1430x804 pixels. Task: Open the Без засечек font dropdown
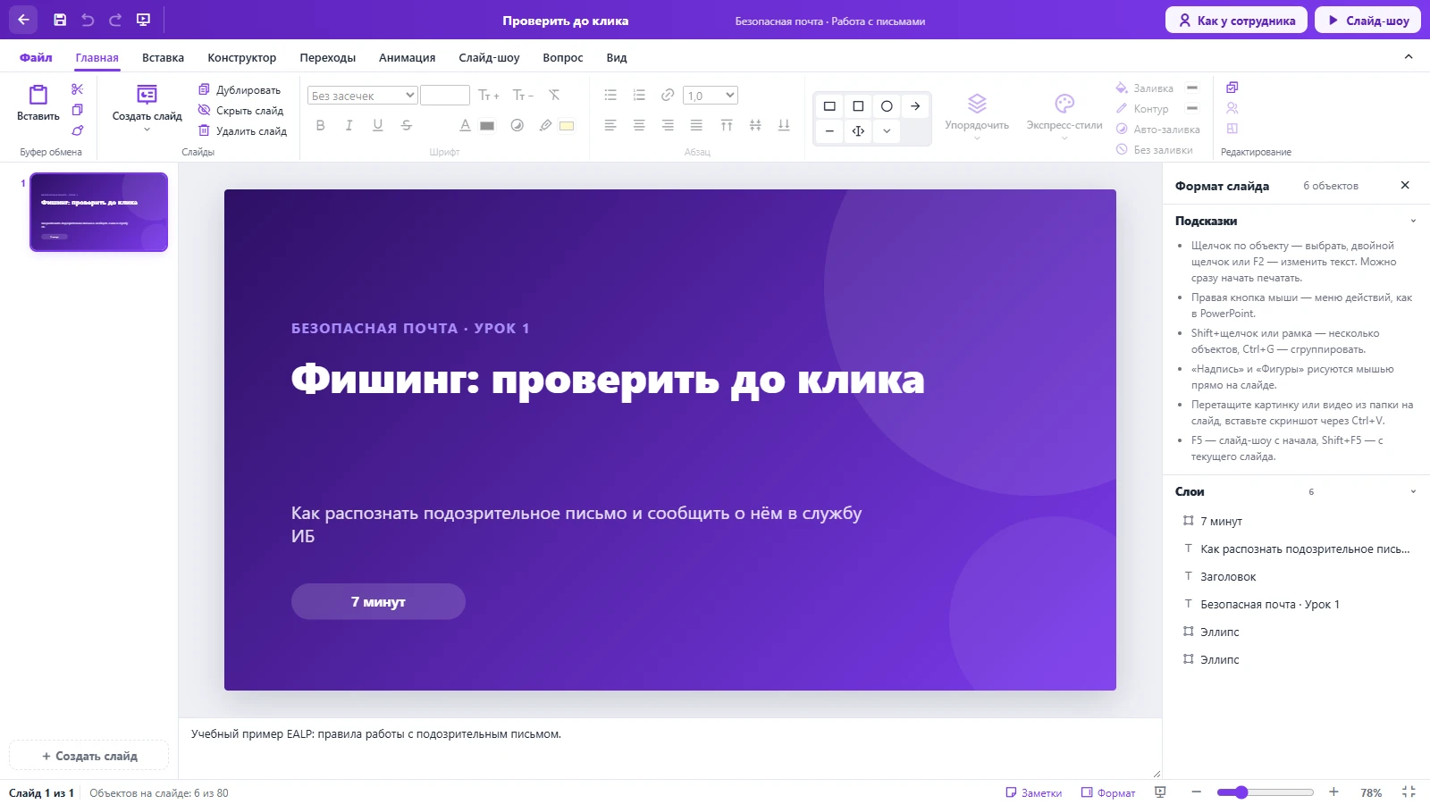point(363,96)
